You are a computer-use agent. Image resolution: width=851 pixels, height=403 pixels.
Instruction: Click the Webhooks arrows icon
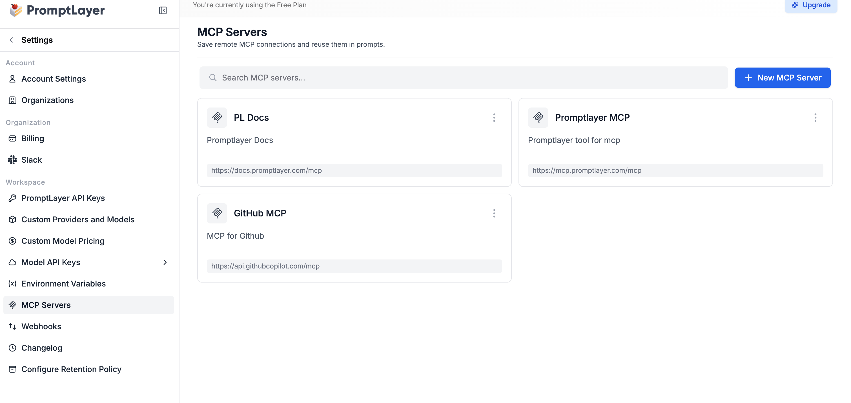point(12,326)
